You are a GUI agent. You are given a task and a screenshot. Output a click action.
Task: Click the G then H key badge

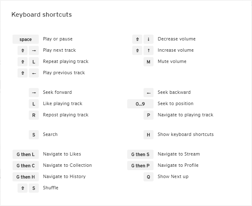[25, 177]
